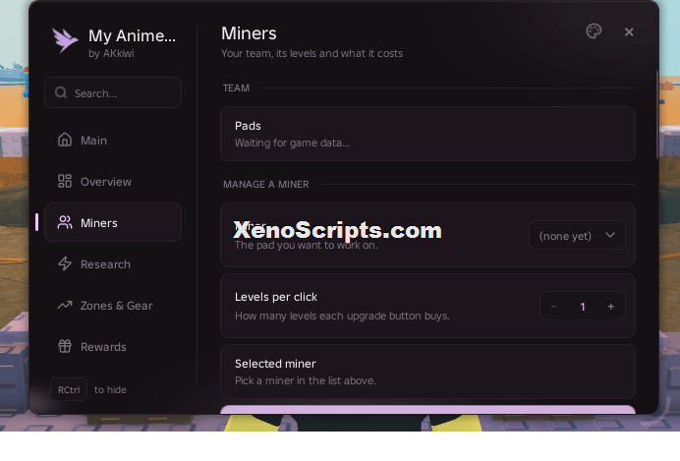Click 'Pick a miner in the list above.' text
Screen dimensions: 680x461
(x=305, y=380)
